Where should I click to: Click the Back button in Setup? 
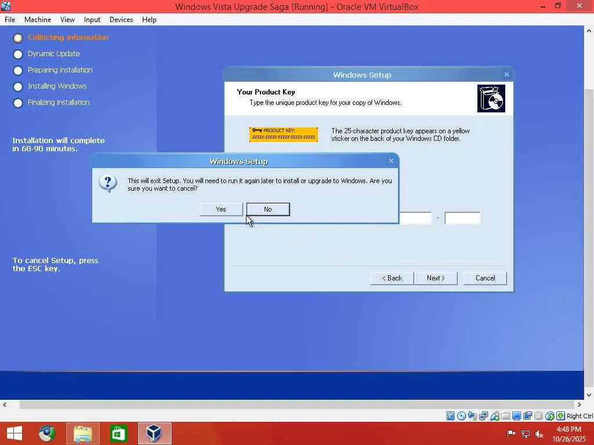(392, 278)
